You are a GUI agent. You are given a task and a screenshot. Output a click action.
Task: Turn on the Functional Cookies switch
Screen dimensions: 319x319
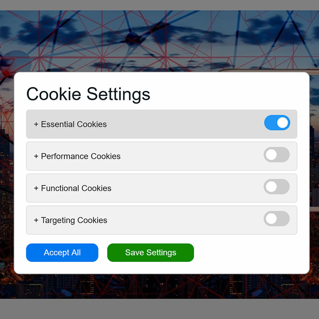(x=276, y=187)
